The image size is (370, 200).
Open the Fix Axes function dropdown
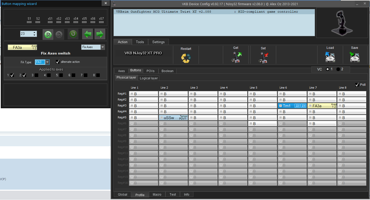click(103, 47)
